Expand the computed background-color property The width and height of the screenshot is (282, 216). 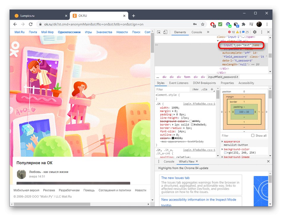(222, 149)
